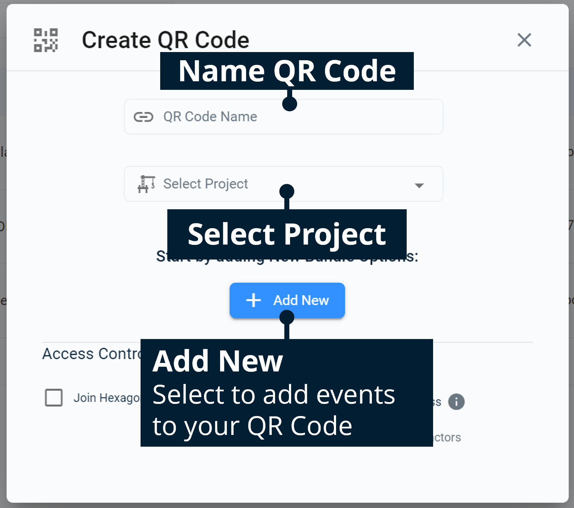
Task: Click the plus icon on Add New button
Action: 254,300
